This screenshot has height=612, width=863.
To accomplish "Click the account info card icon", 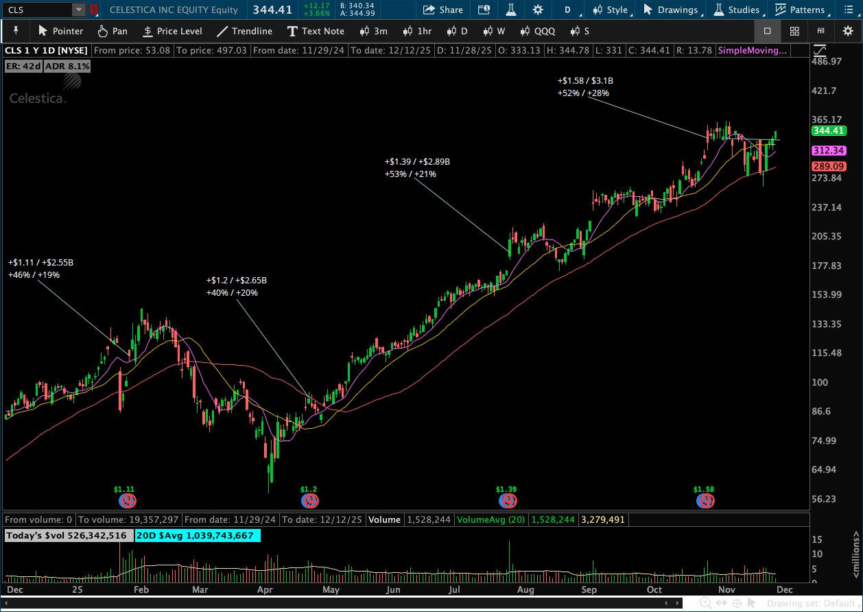I will pos(484,10).
